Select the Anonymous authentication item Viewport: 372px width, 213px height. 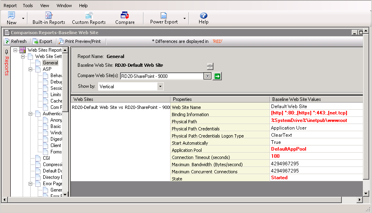[x=56, y=120]
